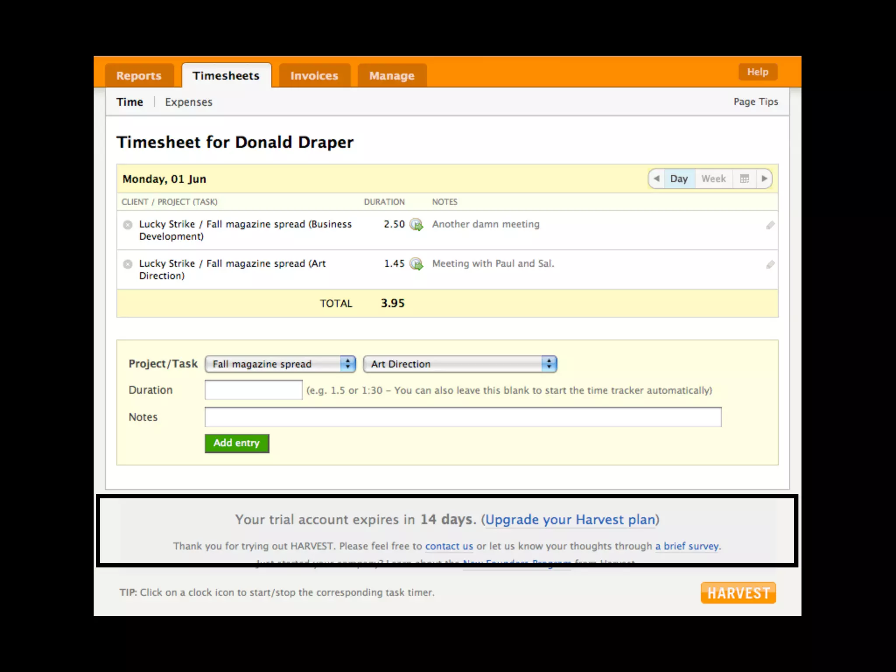Screen dimensions: 896x672
Task: Delete the Art Direction time entry
Action: [128, 264]
